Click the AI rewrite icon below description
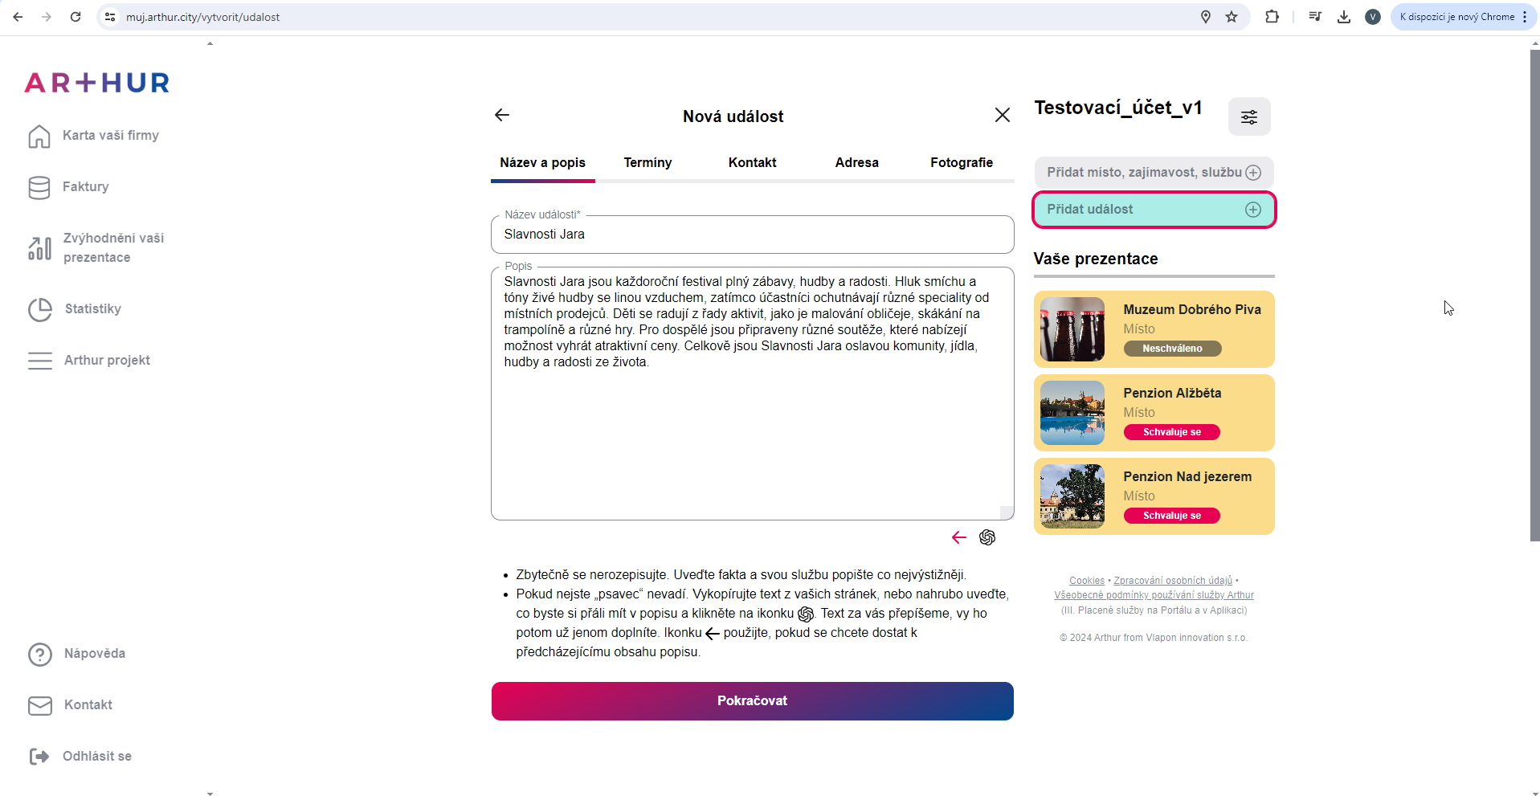Image resolution: width=1540 pixels, height=800 pixels. [987, 537]
